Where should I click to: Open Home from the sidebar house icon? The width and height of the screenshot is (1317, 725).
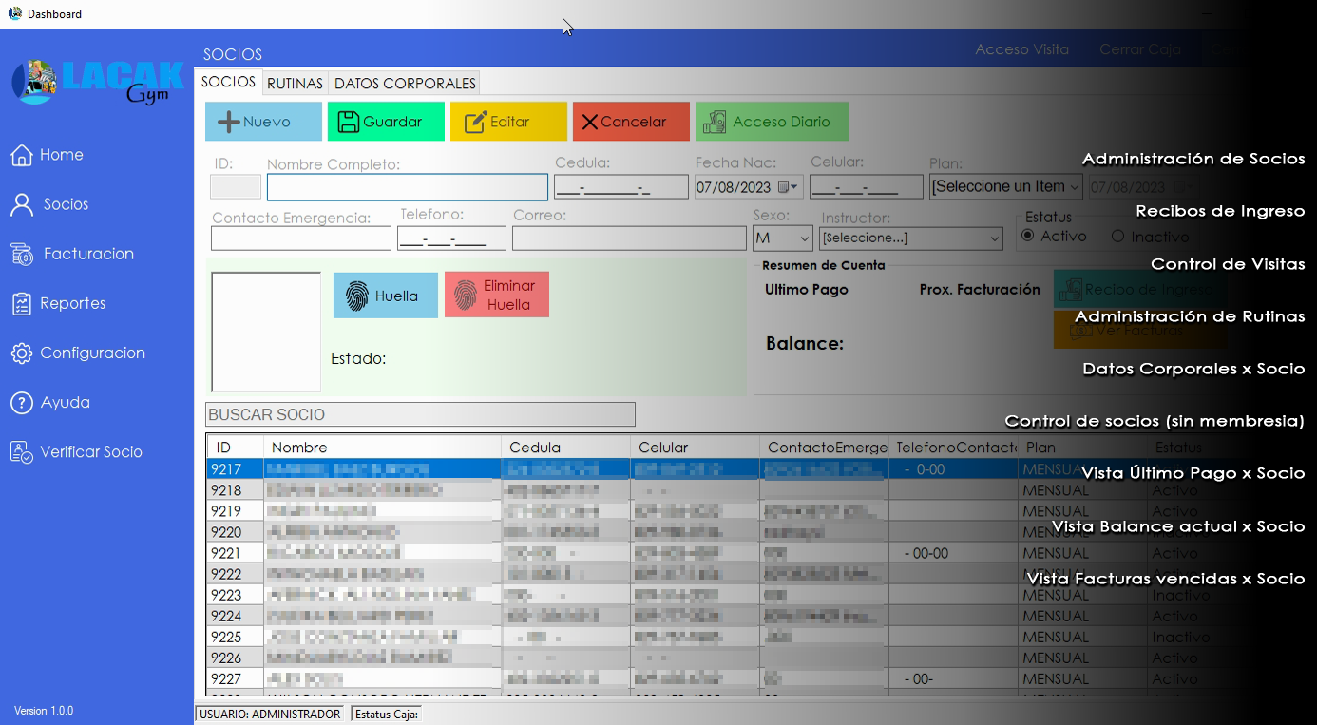click(x=21, y=155)
